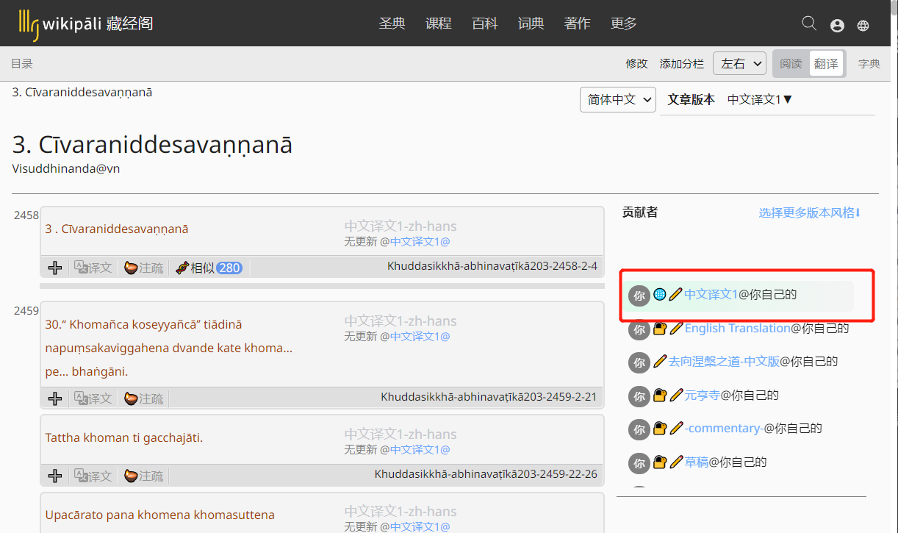898x533 pixels.
Task: Open the 词典 menu in navigation
Action: 531,24
